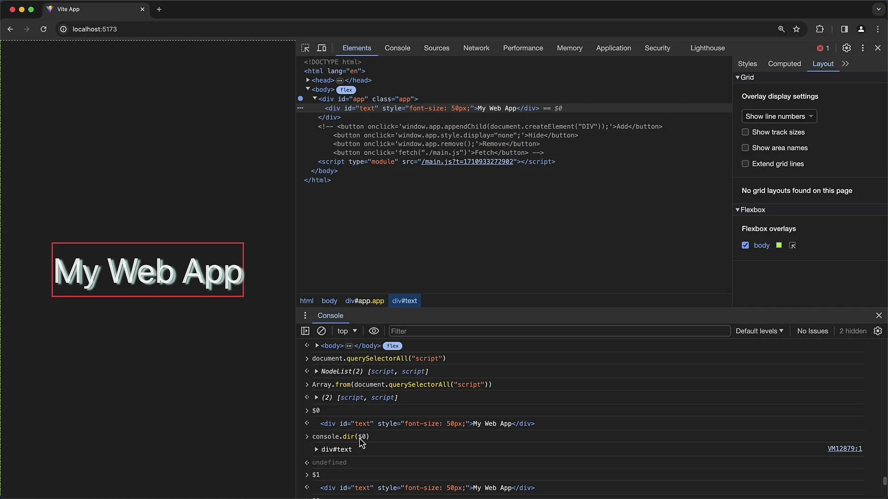The height and width of the screenshot is (499, 888).
Task: Switch to the Sources panel tab
Action: [437, 48]
